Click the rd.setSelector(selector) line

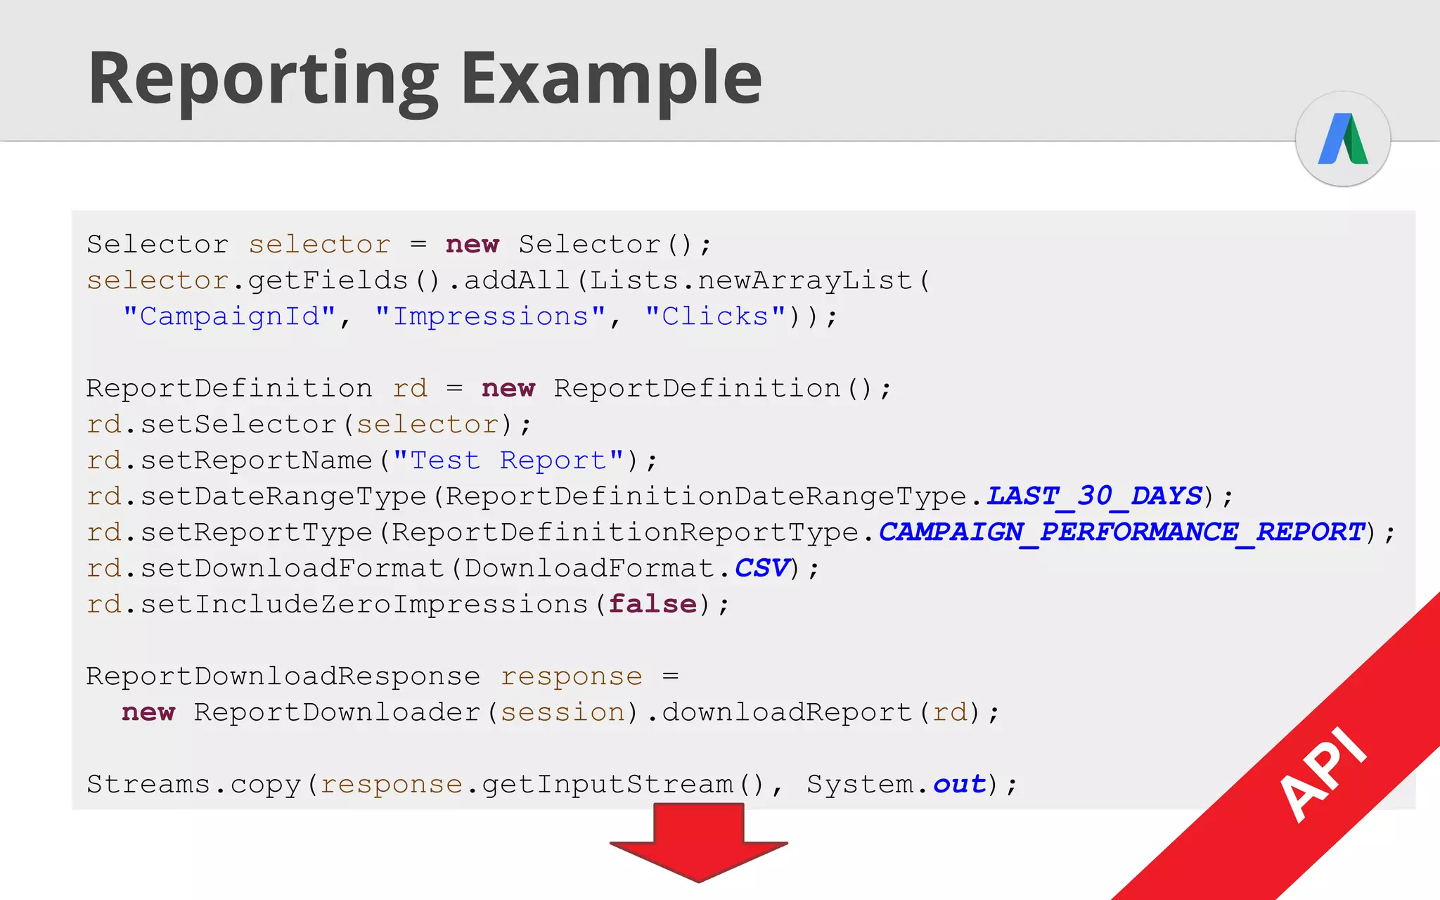(x=309, y=425)
